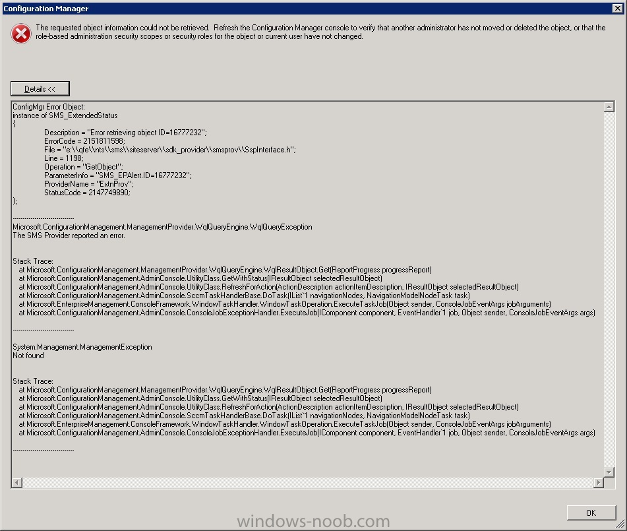Click 'The SMS Provider reported an error.' text

click(x=69, y=235)
